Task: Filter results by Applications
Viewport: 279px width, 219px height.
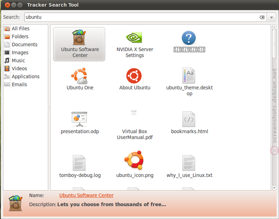Action: pyautogui.click(x=25, y=77)
